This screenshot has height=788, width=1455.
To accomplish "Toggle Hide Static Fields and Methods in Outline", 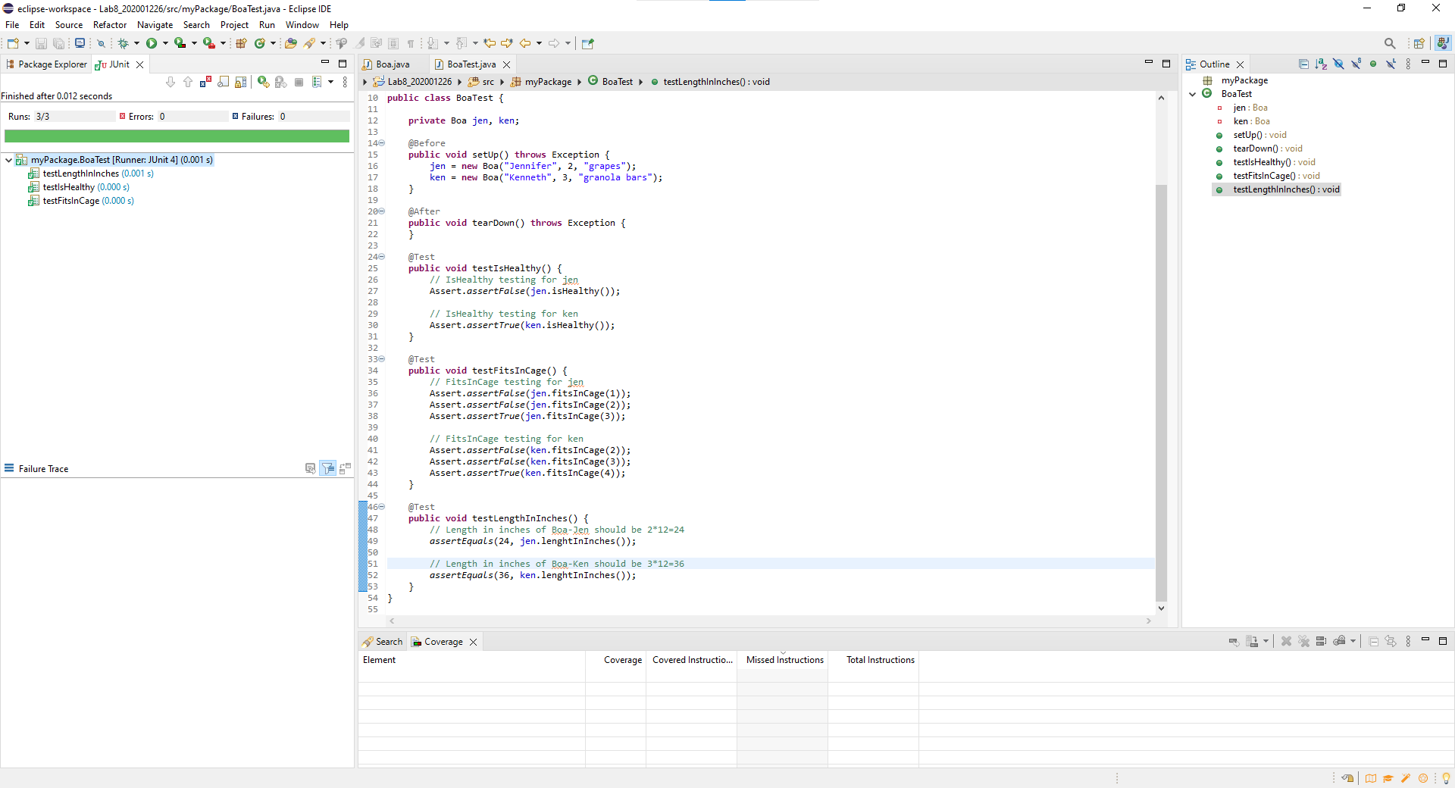I will pos(1356,64).
